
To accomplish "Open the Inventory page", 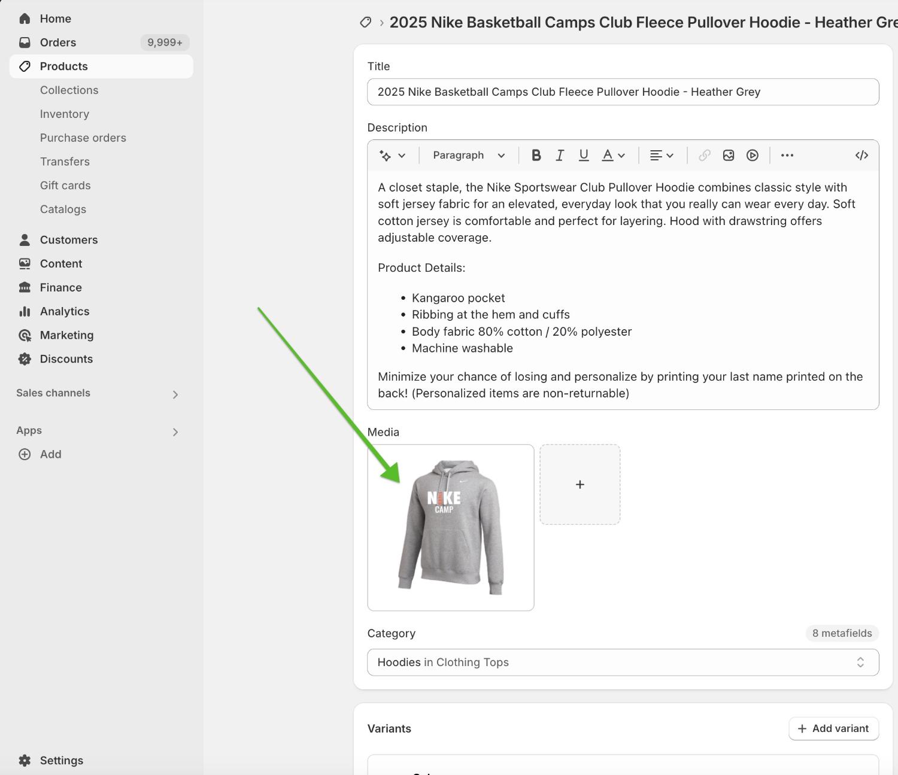I will tap(65, 114).
